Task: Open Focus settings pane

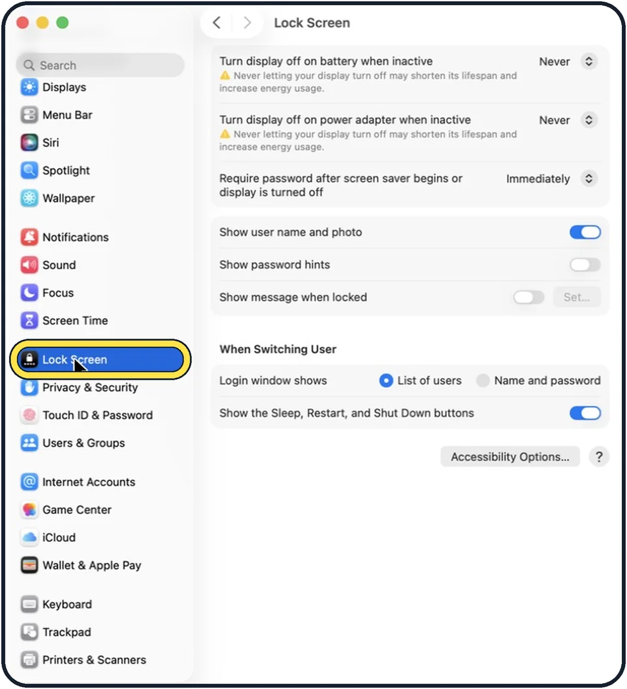Action: pos(101,293)
